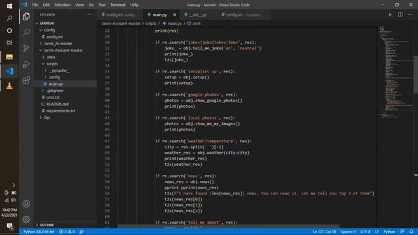The width and height of the screenshot is (418, 235).
Task: Change Spaces: 4 indentation setting
Action: (x=348, y=232)
